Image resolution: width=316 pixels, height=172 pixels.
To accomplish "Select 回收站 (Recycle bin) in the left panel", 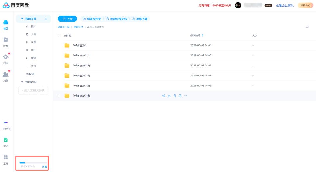I will click(x=30, y=74).
